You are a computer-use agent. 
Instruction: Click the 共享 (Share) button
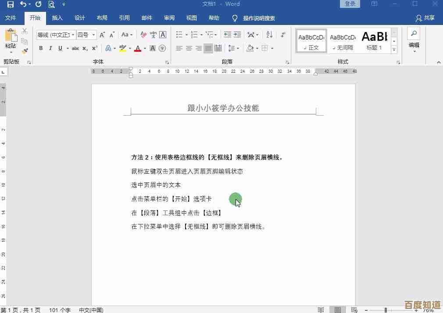point(425,18)
